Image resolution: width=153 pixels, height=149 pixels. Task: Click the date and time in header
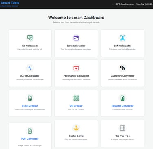[x=144, y=4]
